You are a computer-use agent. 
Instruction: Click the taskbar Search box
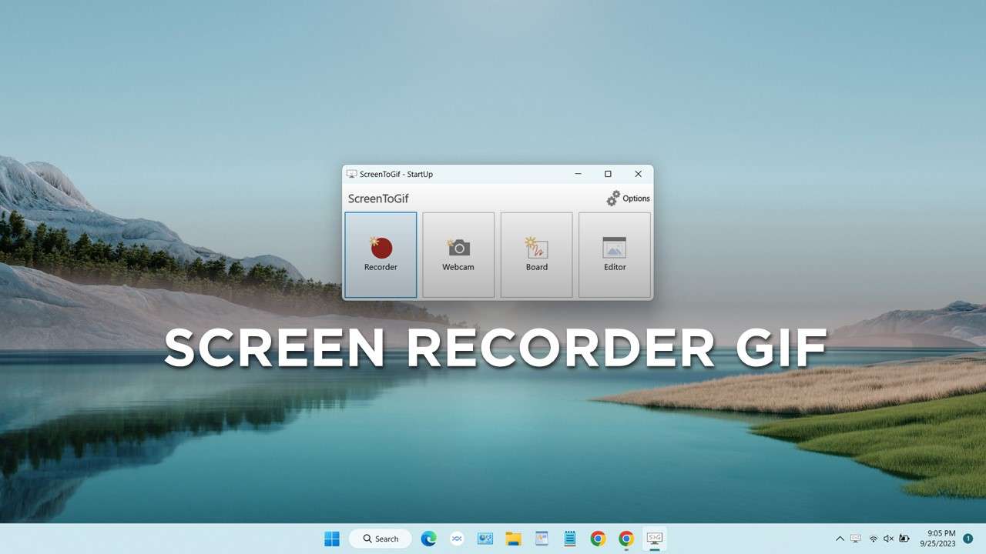click(x=381, y=539)
